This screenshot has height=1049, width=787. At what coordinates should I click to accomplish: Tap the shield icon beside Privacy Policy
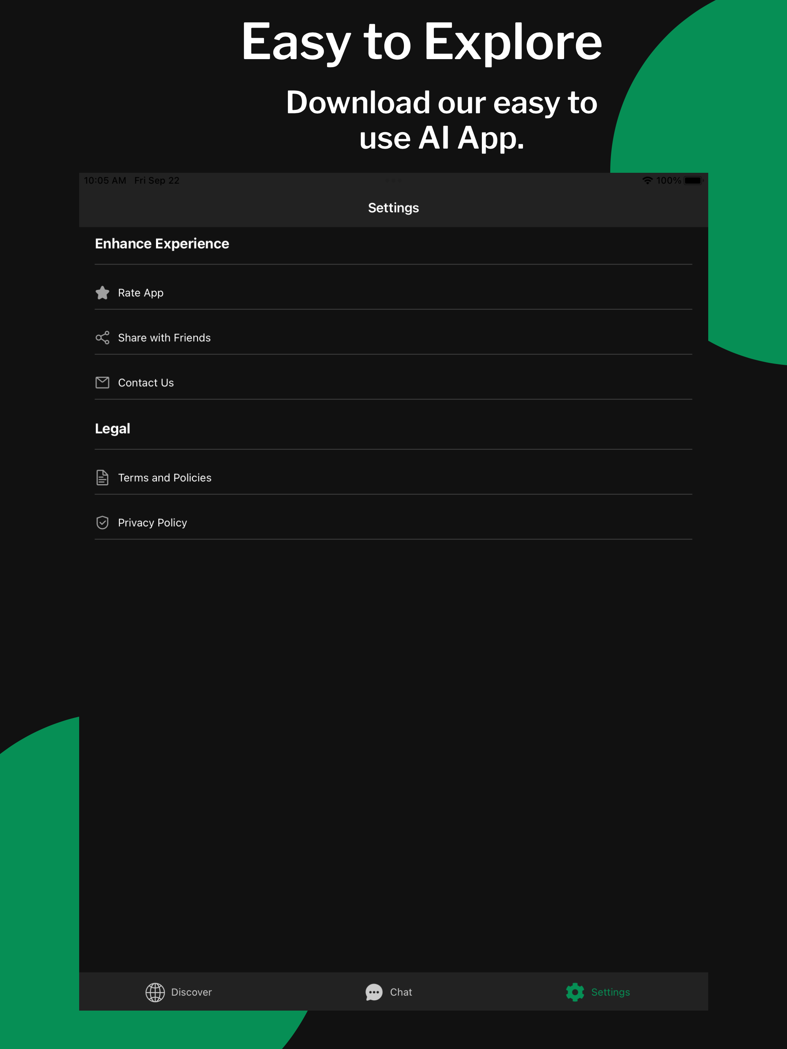click(102, 523)
